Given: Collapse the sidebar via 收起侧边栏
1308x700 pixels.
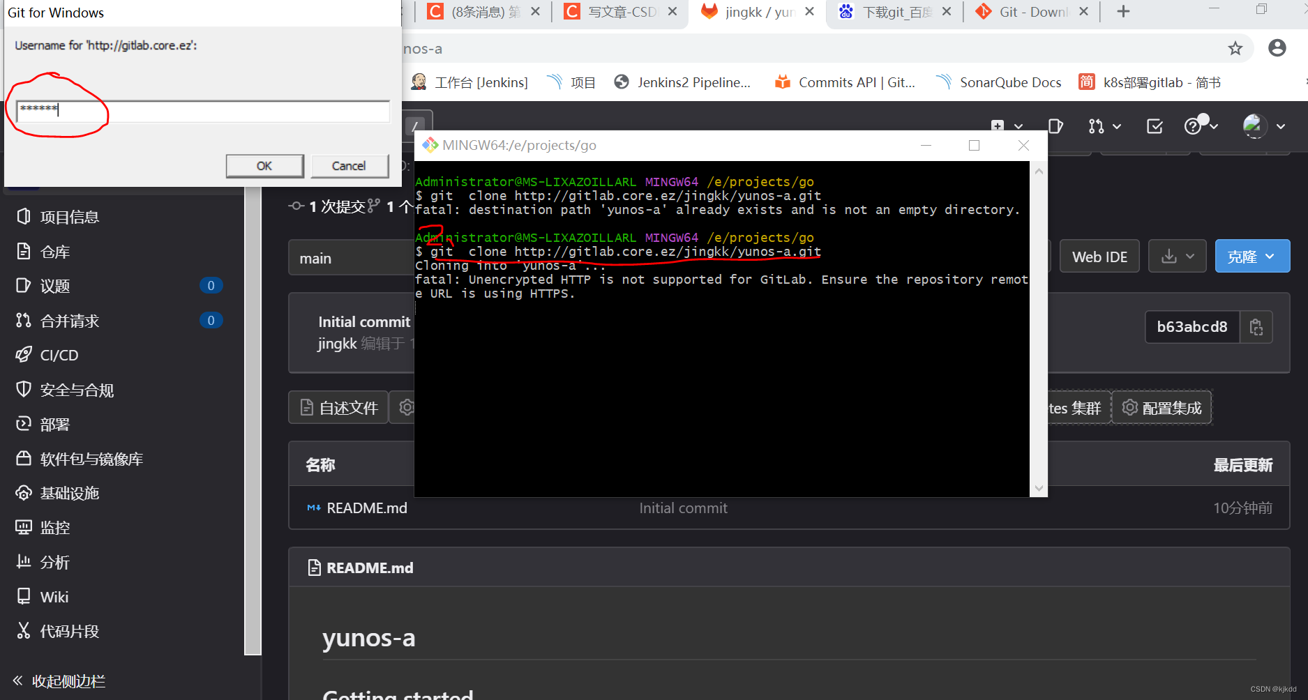Looking at the screenshot, I should pyautogui.click(x=59, y=681).
